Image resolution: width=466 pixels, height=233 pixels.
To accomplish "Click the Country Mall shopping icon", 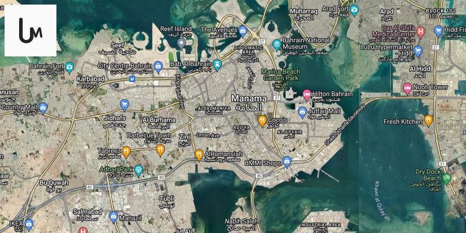I will tap(43, 108).
